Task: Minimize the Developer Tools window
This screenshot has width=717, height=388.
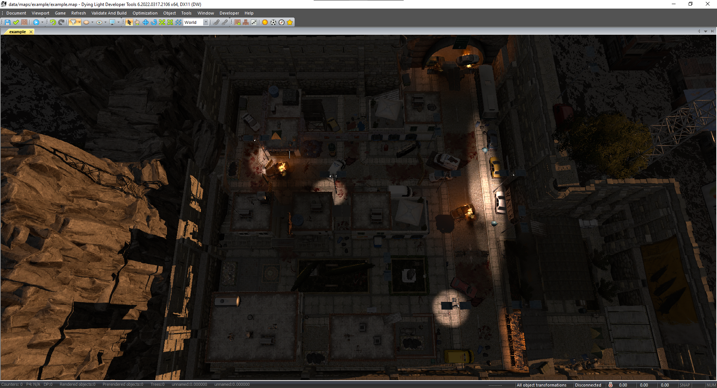Action: 674,4
